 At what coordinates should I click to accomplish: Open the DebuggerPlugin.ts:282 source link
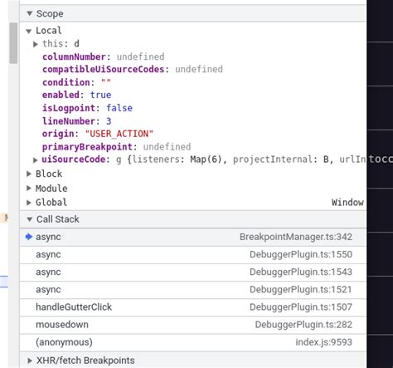303,325
